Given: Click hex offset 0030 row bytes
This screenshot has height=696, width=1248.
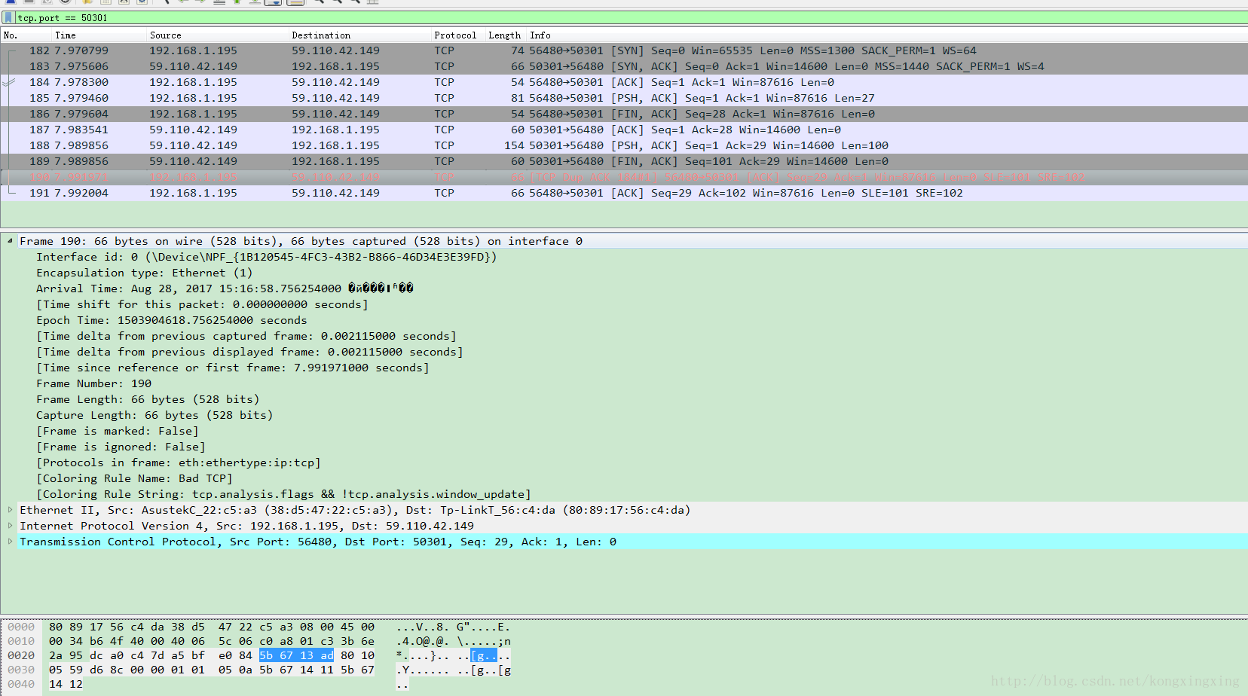Looking at the screenshot, I should point(212,670).
